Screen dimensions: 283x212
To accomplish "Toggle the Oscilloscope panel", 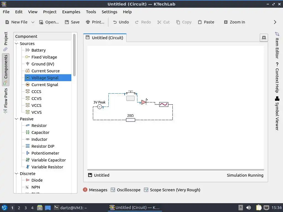I will 126,190.
